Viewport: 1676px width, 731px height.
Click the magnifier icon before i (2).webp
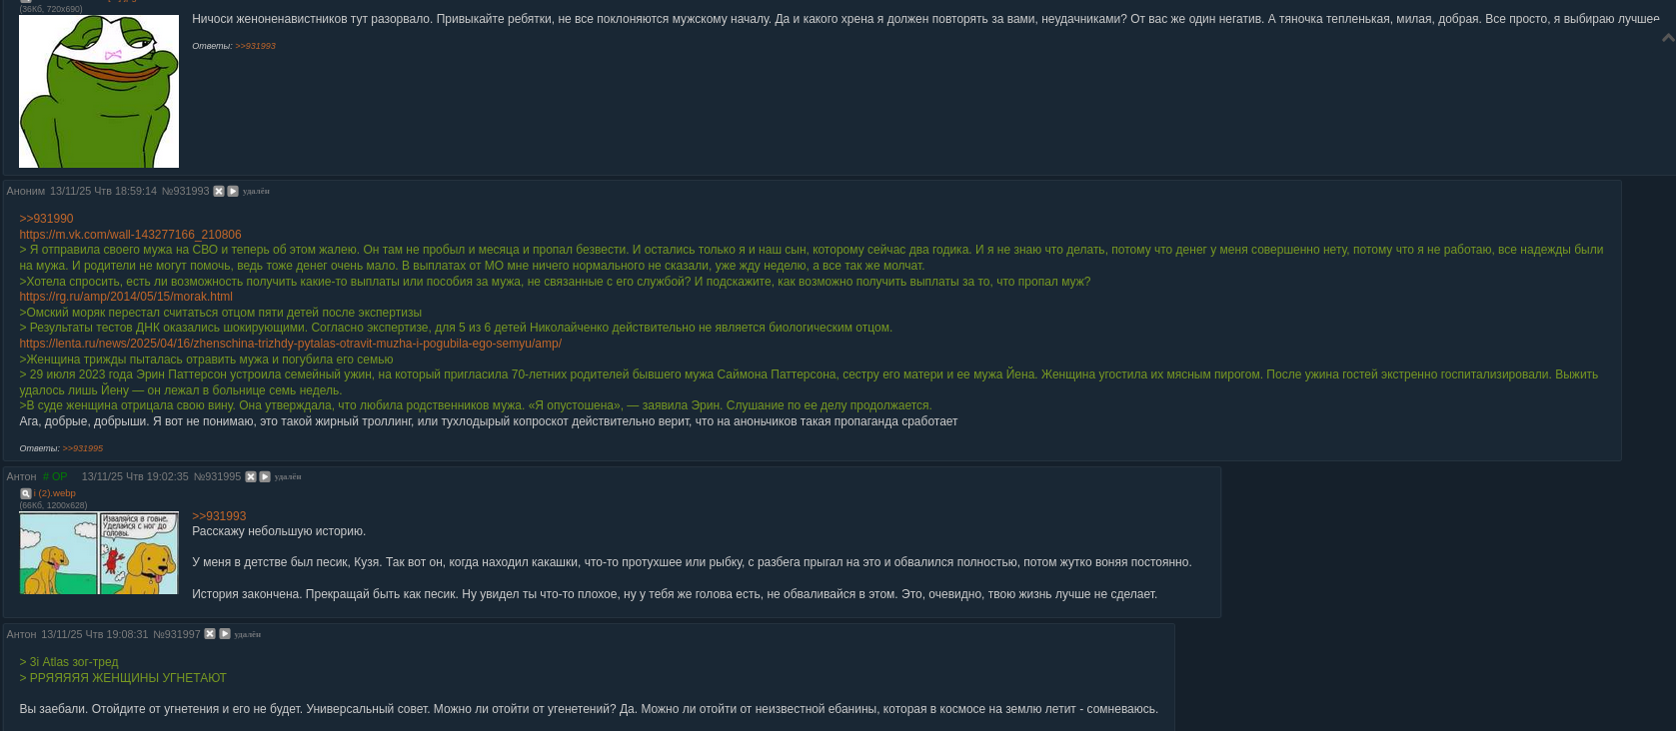pos(25,493)
